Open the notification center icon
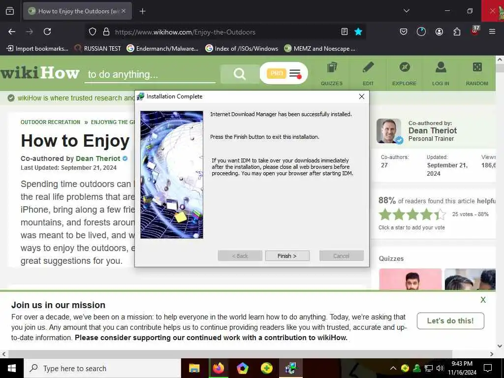The image size is (504, 378). pos(488,368)
